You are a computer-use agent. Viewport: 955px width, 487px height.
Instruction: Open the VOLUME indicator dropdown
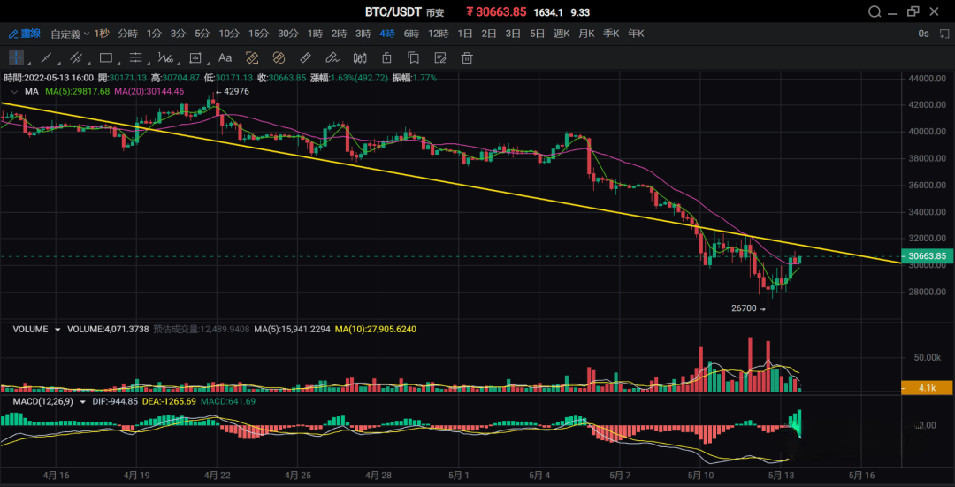[x=58, y=329]
